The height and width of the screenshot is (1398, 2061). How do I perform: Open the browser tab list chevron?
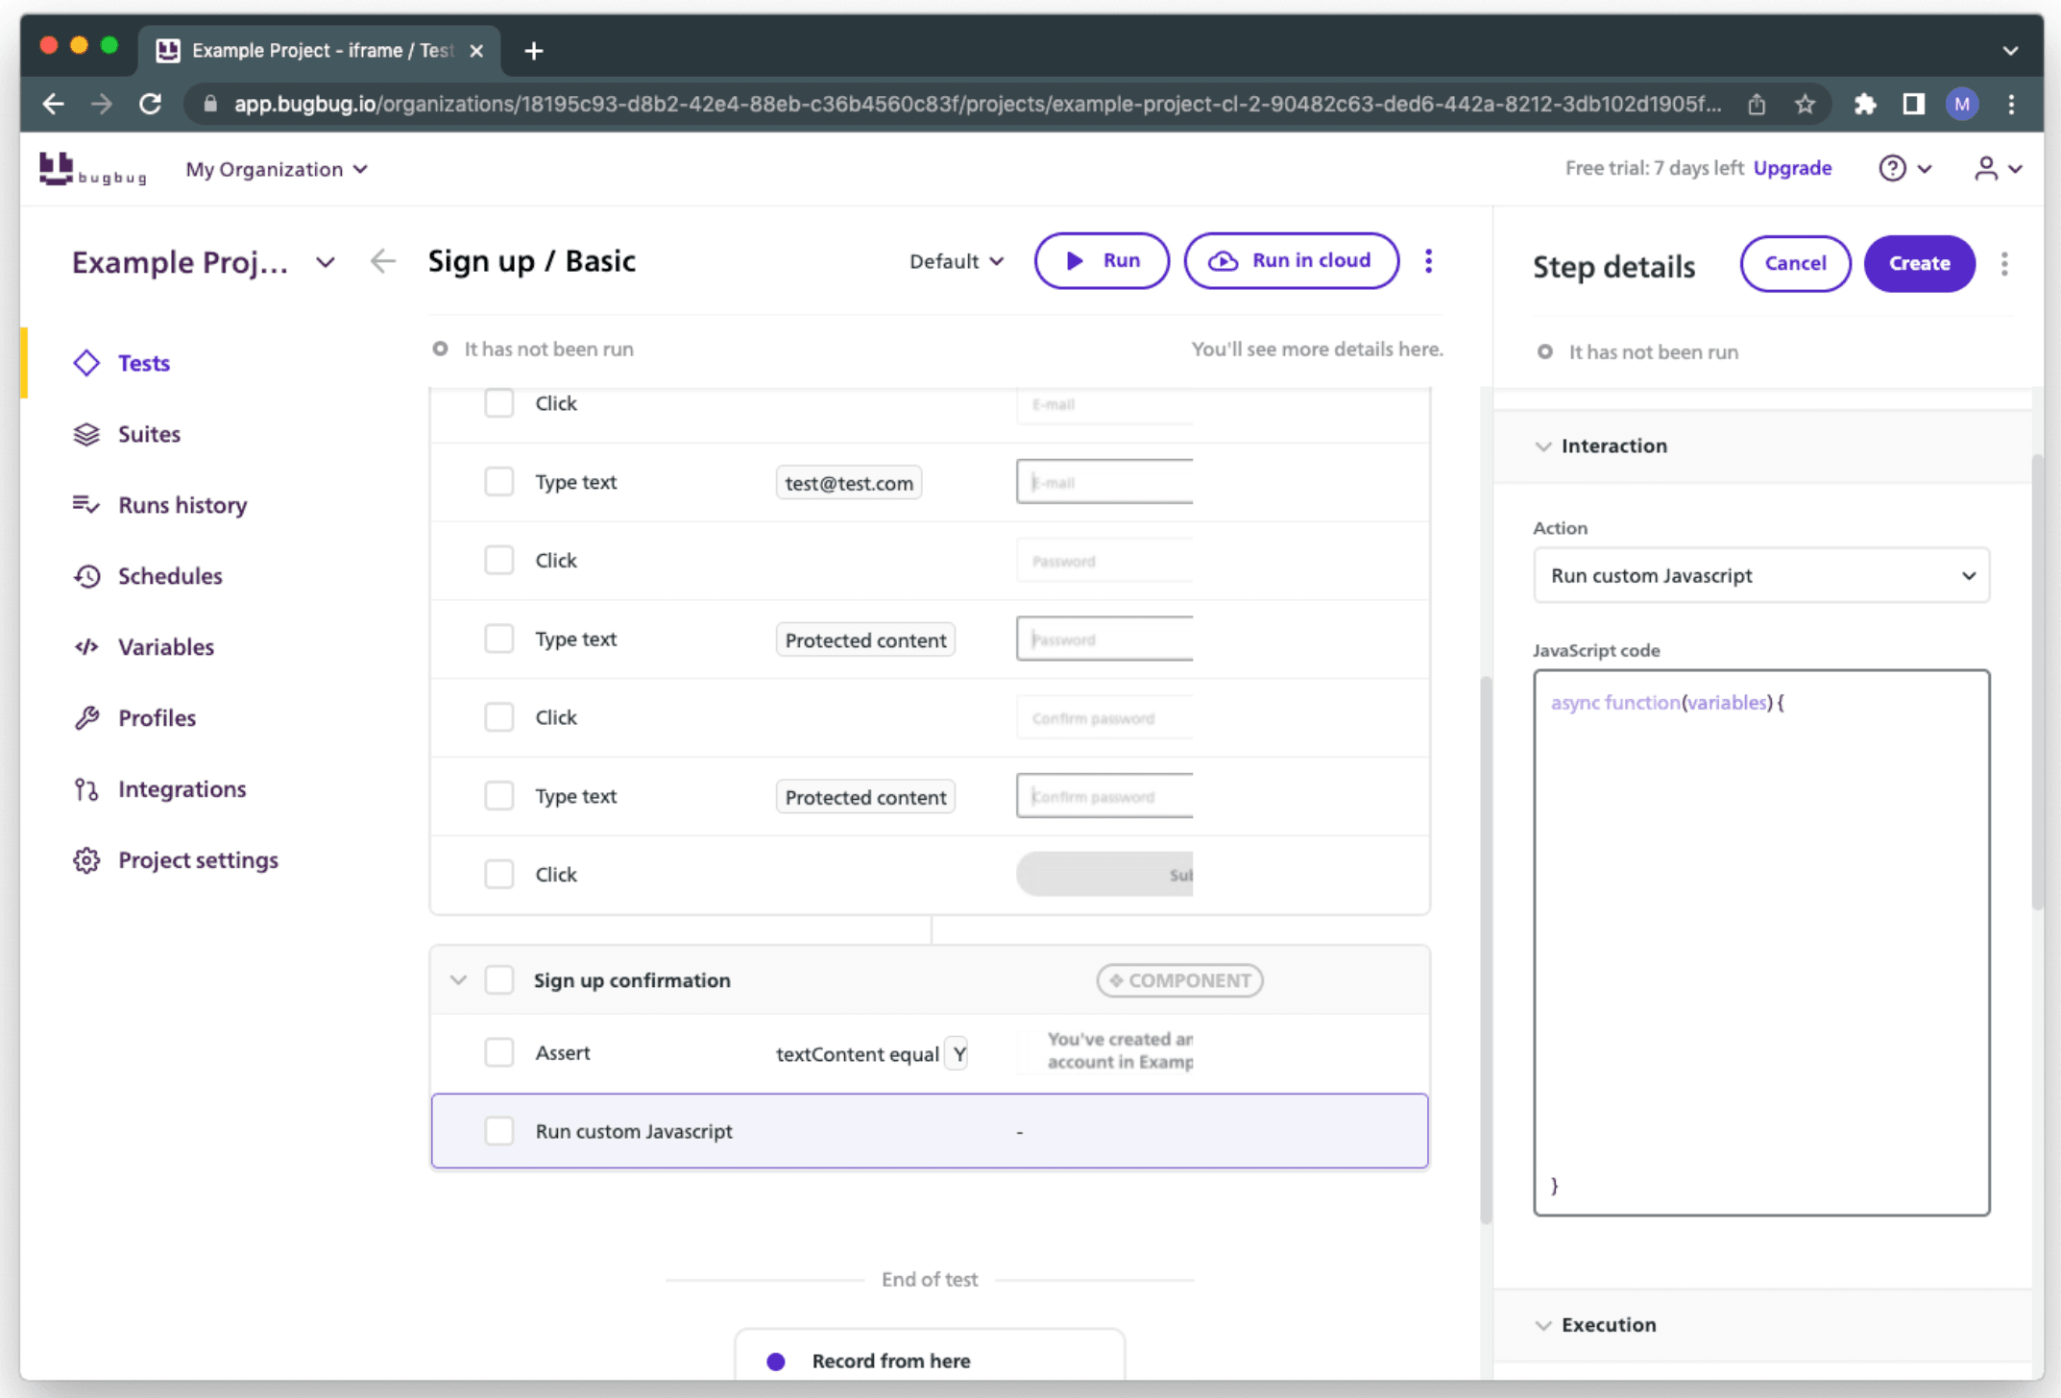coord(2010,50)
